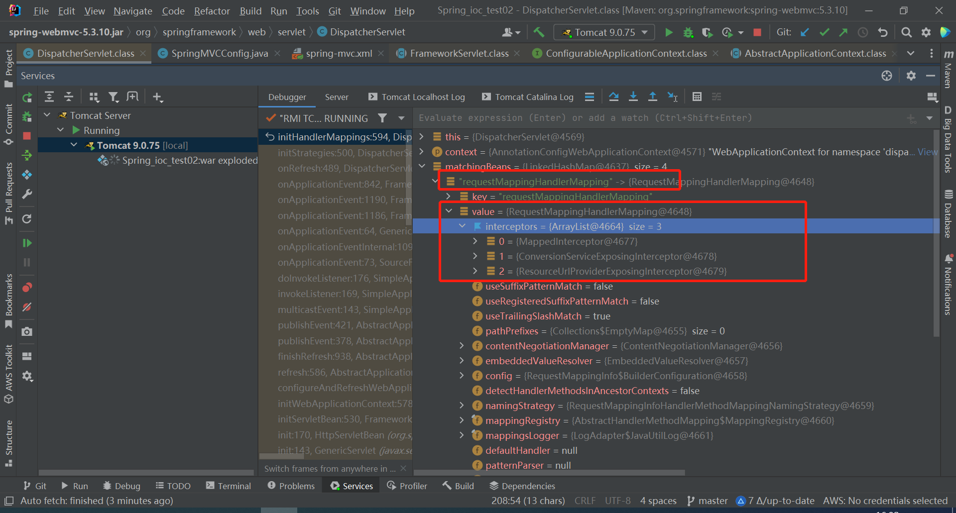Start debugging with the bug icon
Viewport: 956px width, 513px height.
point(688,32)
